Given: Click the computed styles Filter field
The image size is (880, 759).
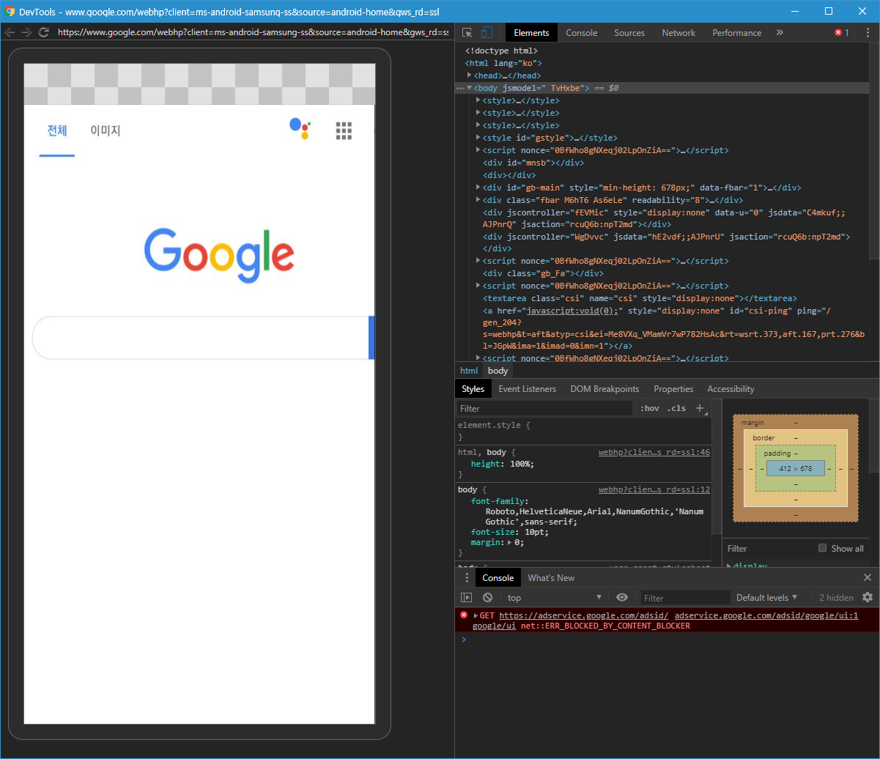Looking at the screenshot, I should pyautogui.click(x=768, y=548).
